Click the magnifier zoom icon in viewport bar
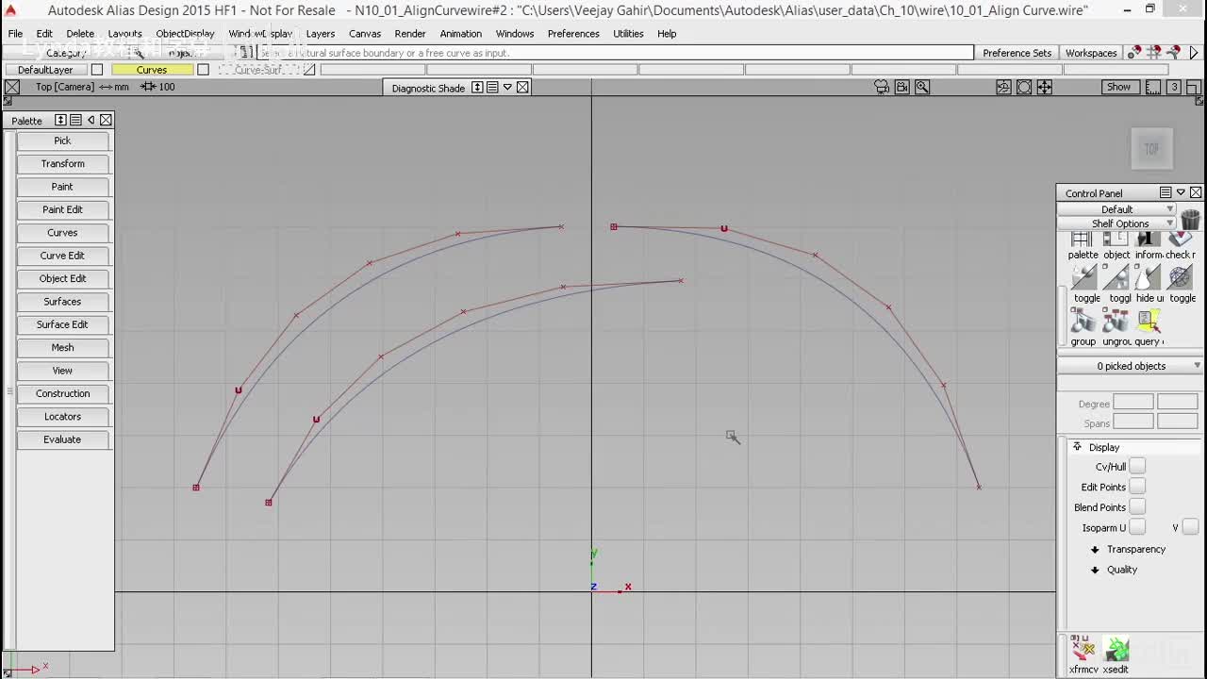 (x=922, y=87)
